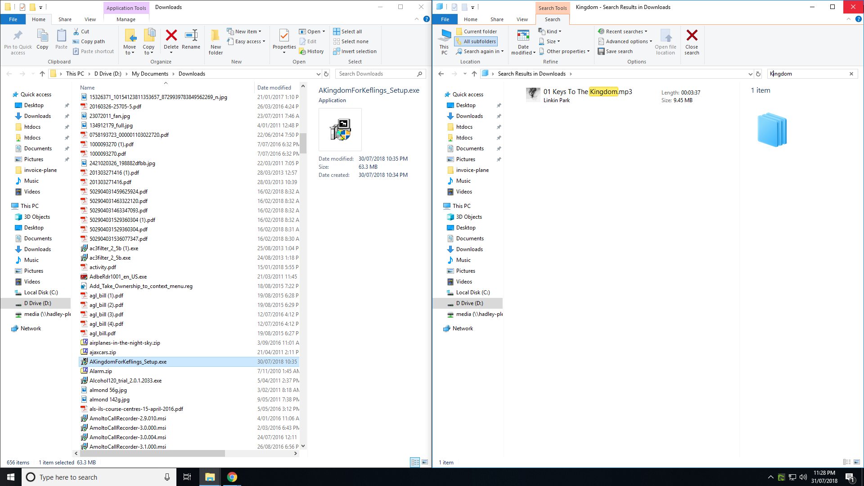The image size is (864, 486).
Task: Click D Drive (D:) breadcrumb segment
Action: (x=108, y=74)
